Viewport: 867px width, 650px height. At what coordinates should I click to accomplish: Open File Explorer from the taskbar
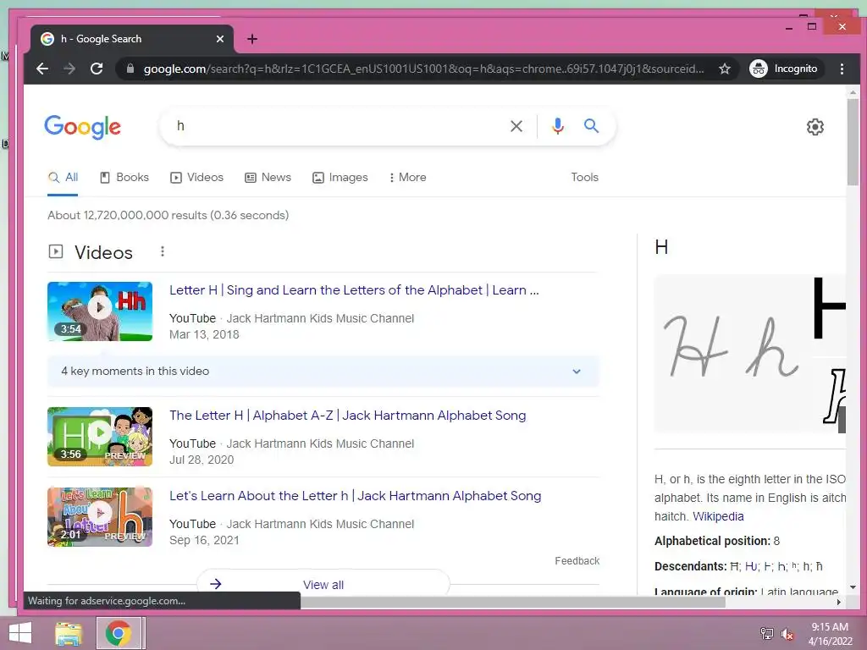(69, 633)
